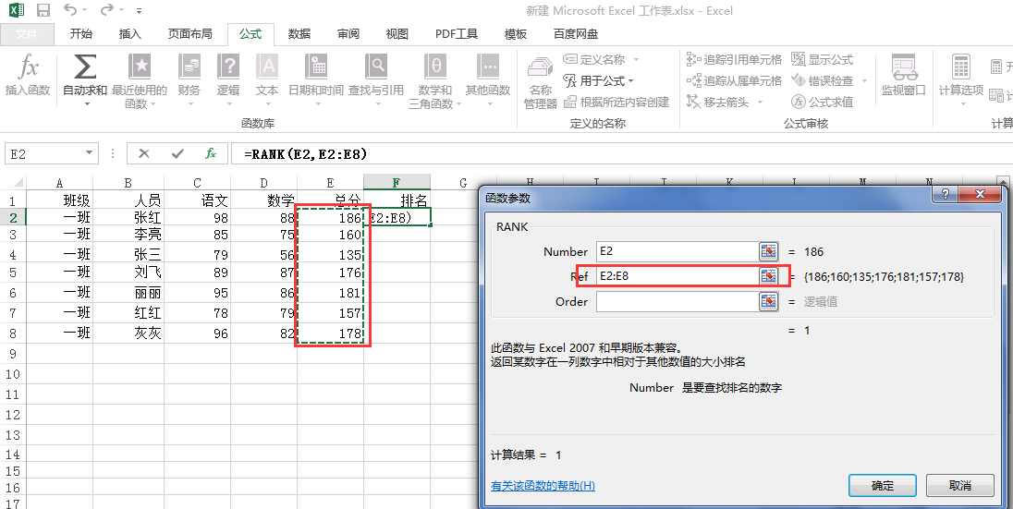Image resolution: width=1013 pixels, height=509 pixels.
Task: Click the AutoSum (自动求和) sigma icon
Action: click(85, 67)
